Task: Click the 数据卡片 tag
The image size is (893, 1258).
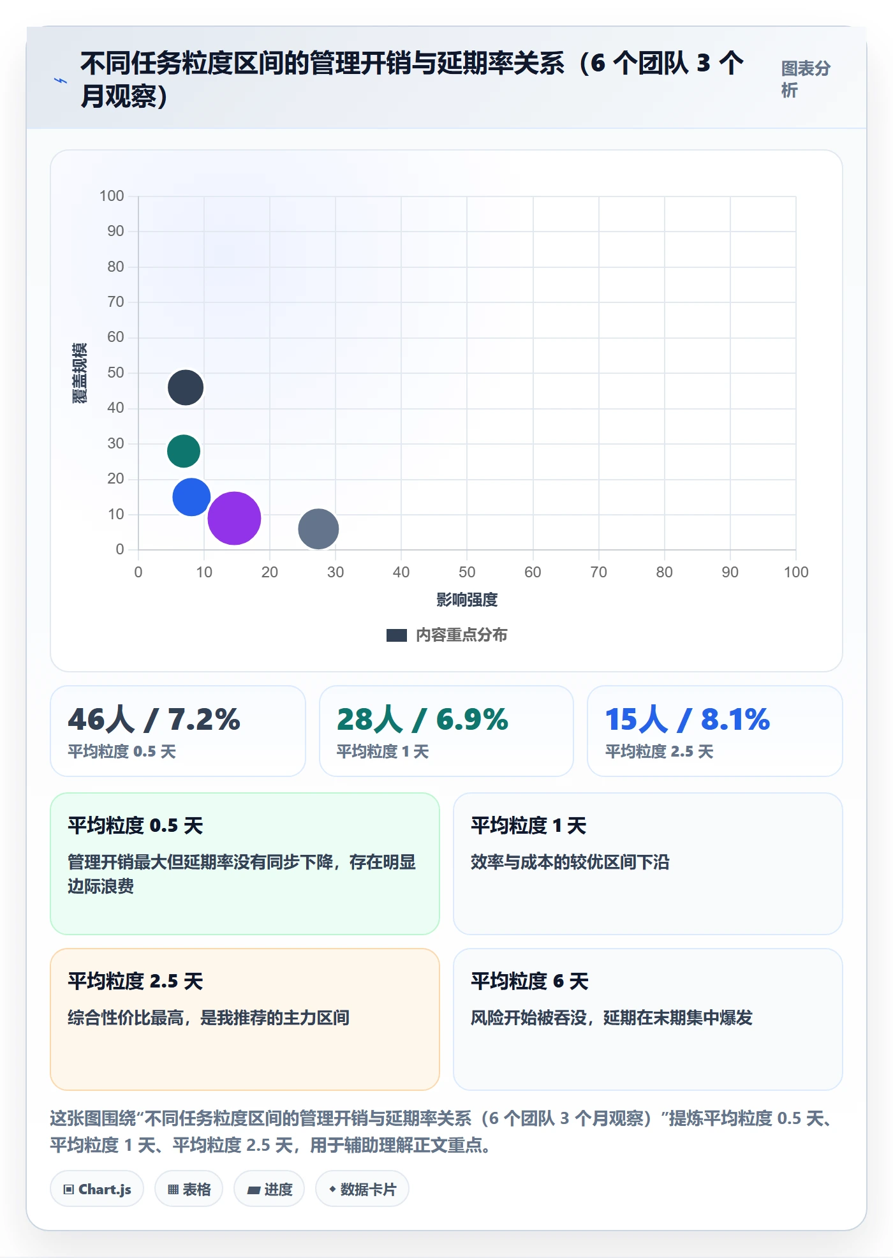Action: (362, 1189)
